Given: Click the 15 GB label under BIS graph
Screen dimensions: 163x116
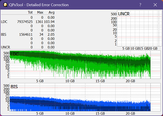Looking at the screenshot, I should 100,113.
